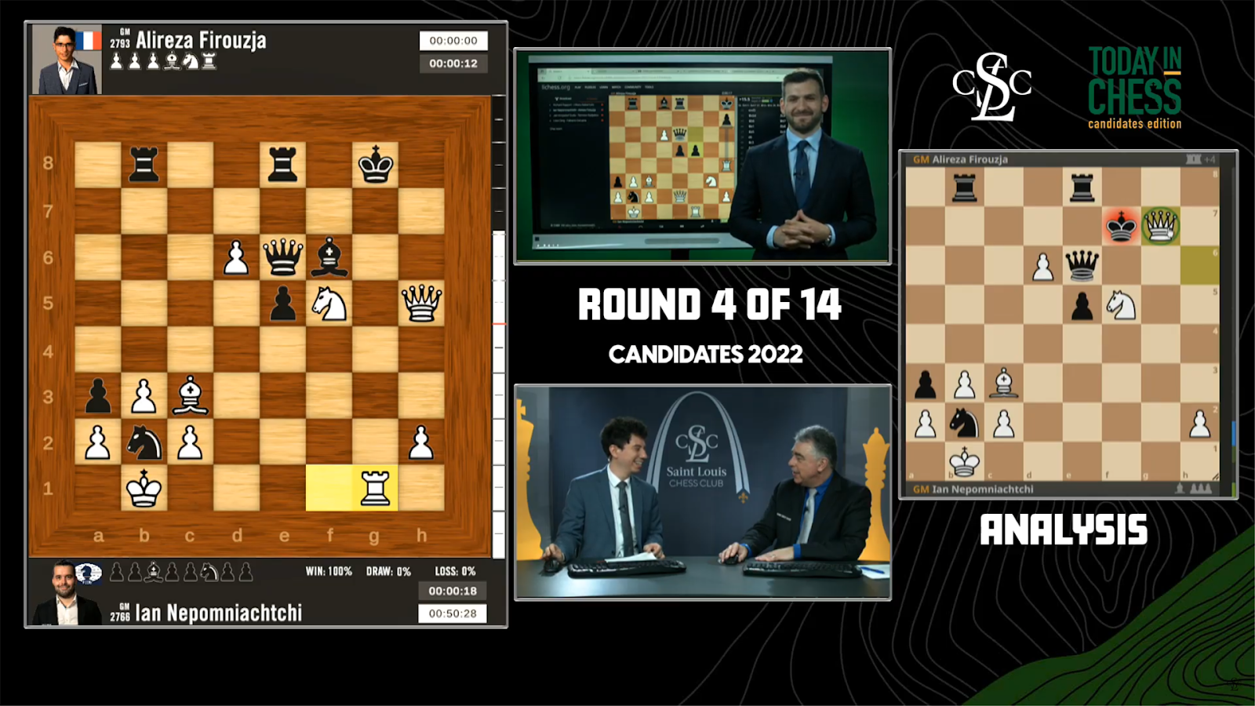This screenshot has height=706, width=1255.
Task: Click the highlighted h6 square on analysis board
Action: (x=1200, y=266)
